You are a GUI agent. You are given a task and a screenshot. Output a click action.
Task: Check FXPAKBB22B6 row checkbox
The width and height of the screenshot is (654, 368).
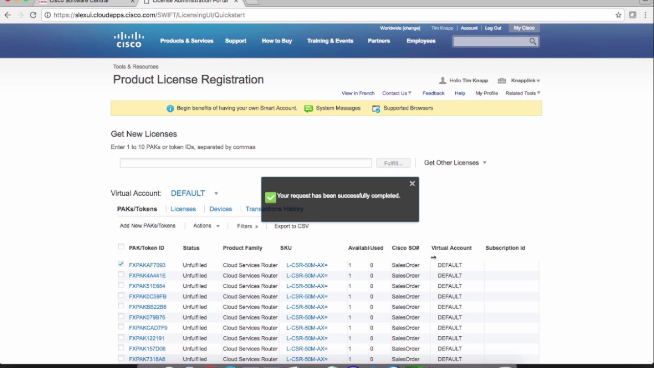121,306
